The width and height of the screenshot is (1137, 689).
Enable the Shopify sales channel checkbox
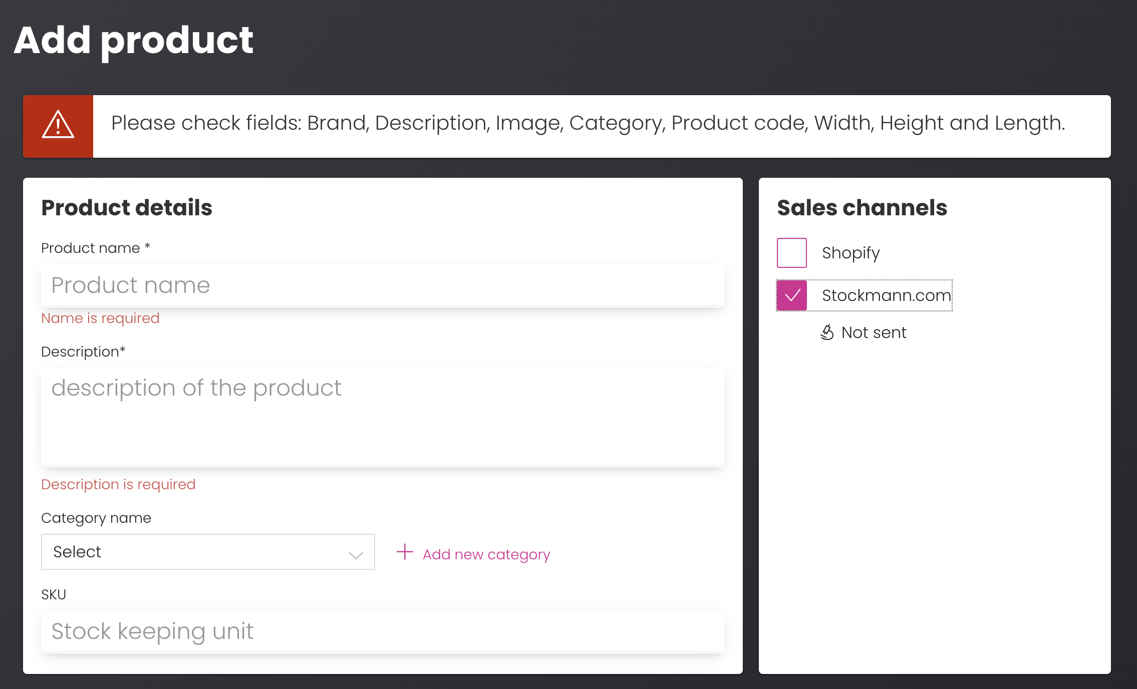click(792, 253)
